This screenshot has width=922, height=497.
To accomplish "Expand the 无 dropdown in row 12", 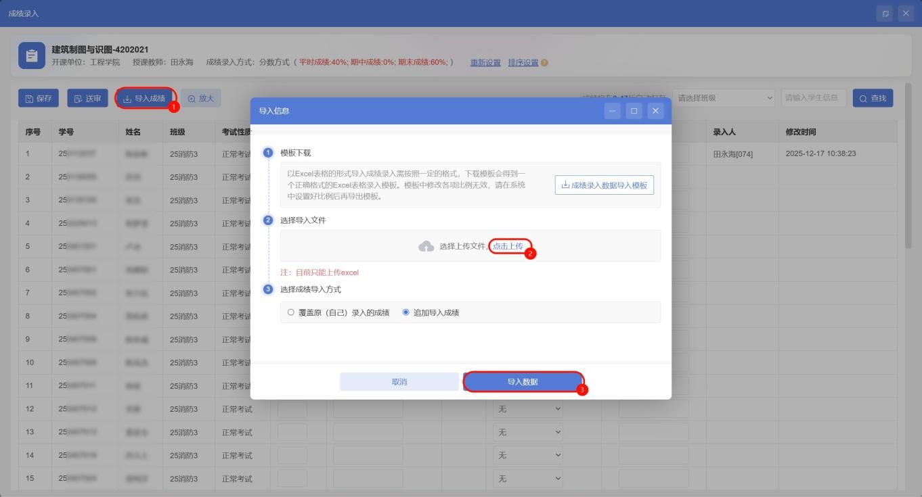I will point(527,409).
